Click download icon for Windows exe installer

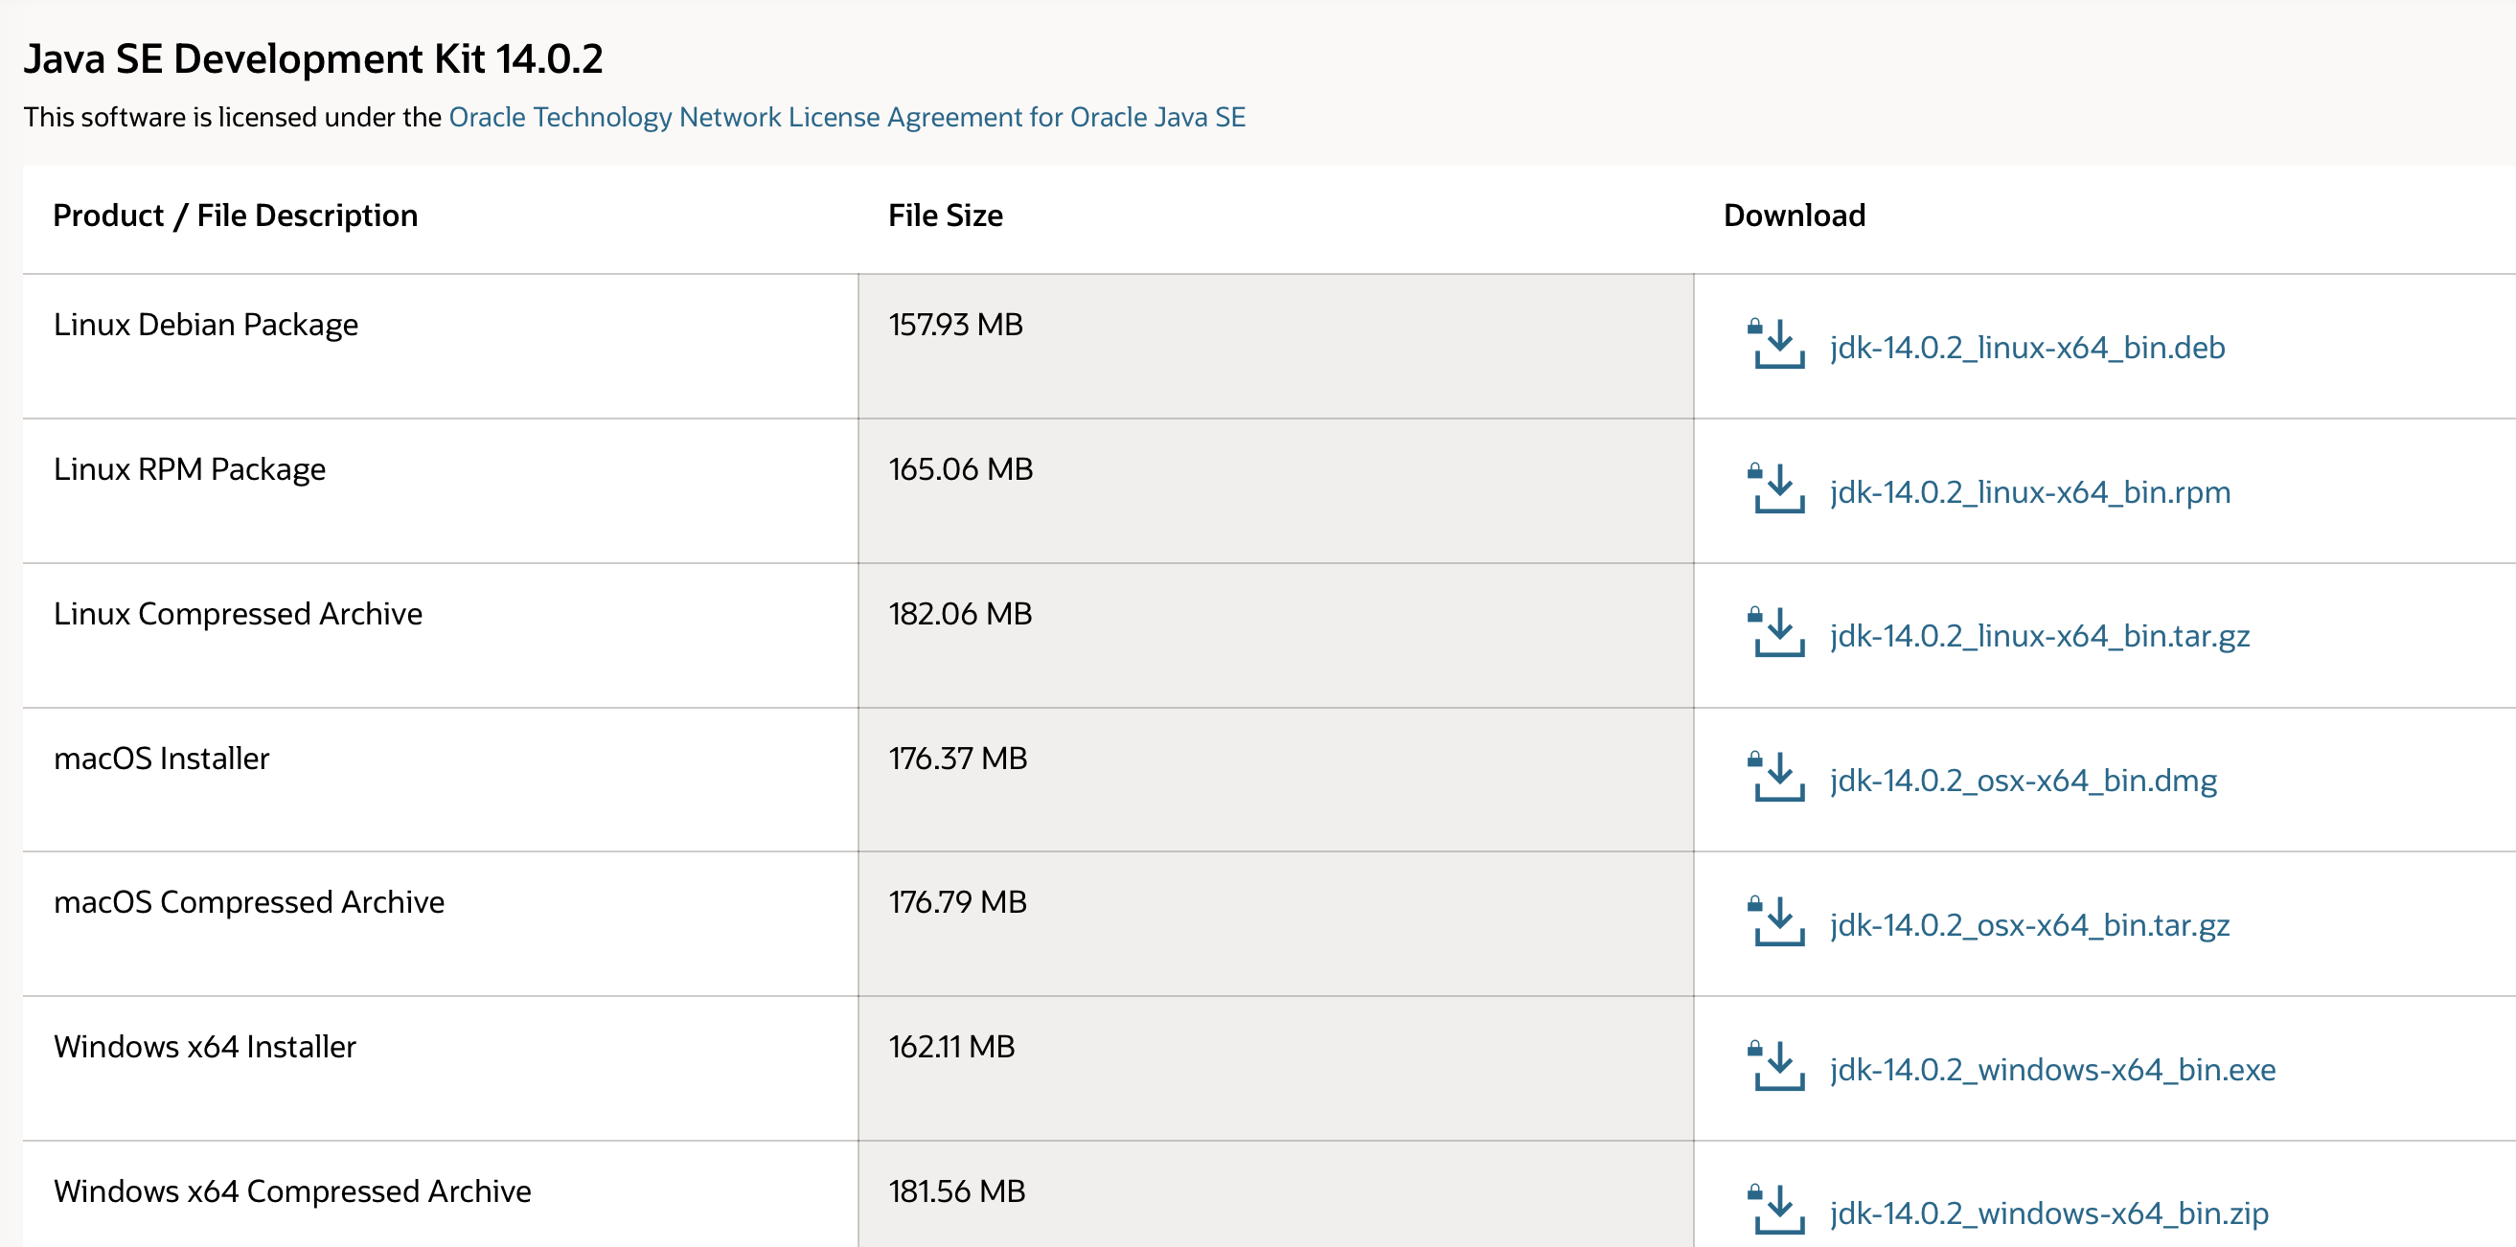pos(1777,1066)
